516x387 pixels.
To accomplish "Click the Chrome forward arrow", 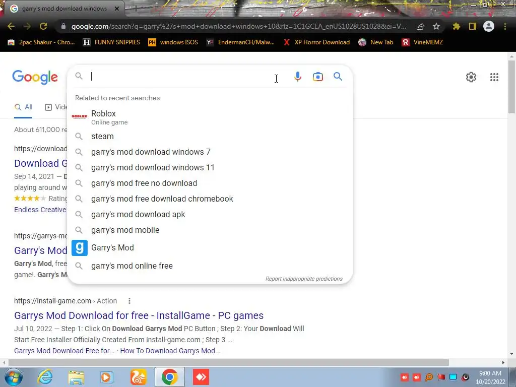I will 27,26.
